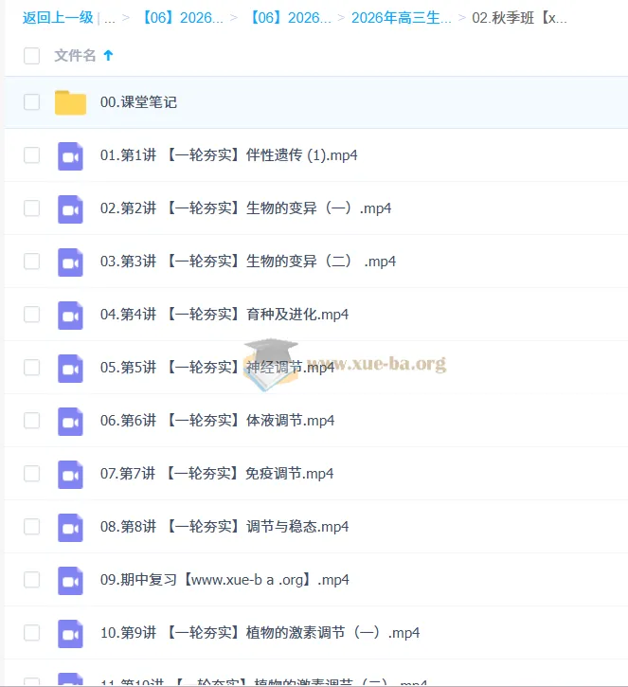
Task: Click video icon of 06.第6讲 体液调节
Action: (70, 421)
